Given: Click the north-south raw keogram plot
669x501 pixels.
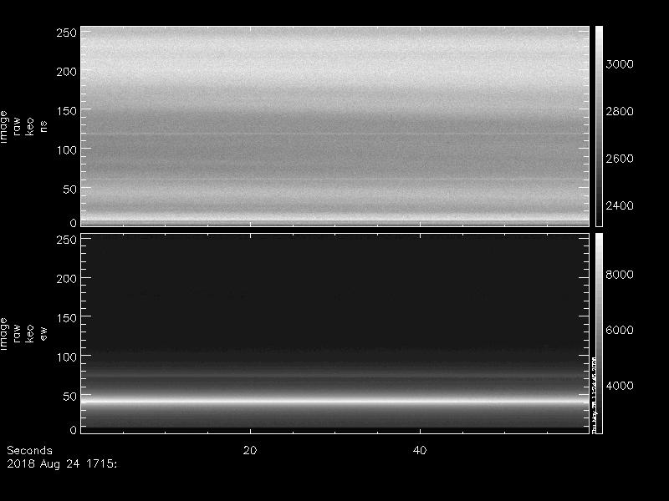Looking at the screenshot, I should 335,126.
